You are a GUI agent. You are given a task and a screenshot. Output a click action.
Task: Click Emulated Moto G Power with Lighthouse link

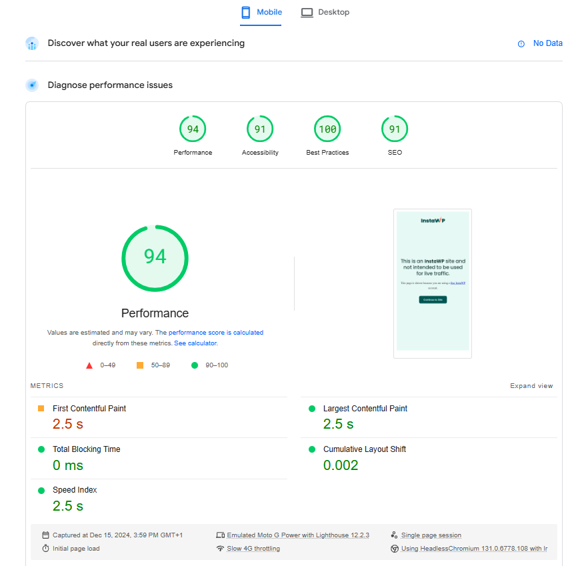click(x=298, y=535)
